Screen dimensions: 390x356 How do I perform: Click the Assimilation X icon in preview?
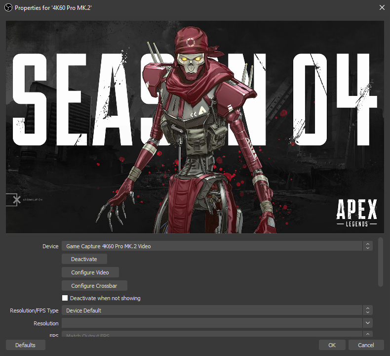point(16,200)
